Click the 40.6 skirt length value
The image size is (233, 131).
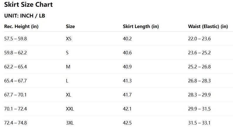pos(127,53)
